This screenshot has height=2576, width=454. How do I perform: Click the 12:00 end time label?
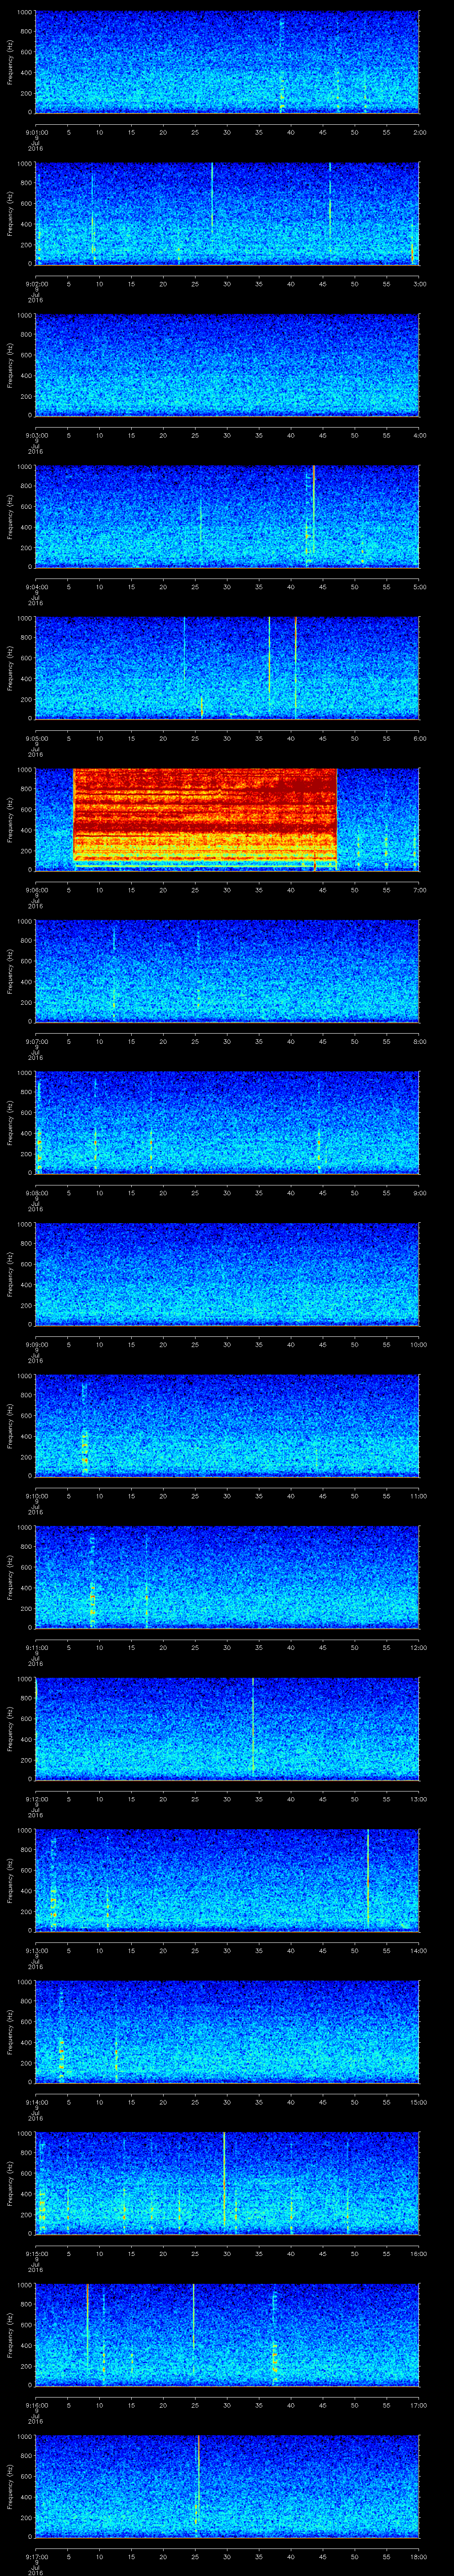418,1647
